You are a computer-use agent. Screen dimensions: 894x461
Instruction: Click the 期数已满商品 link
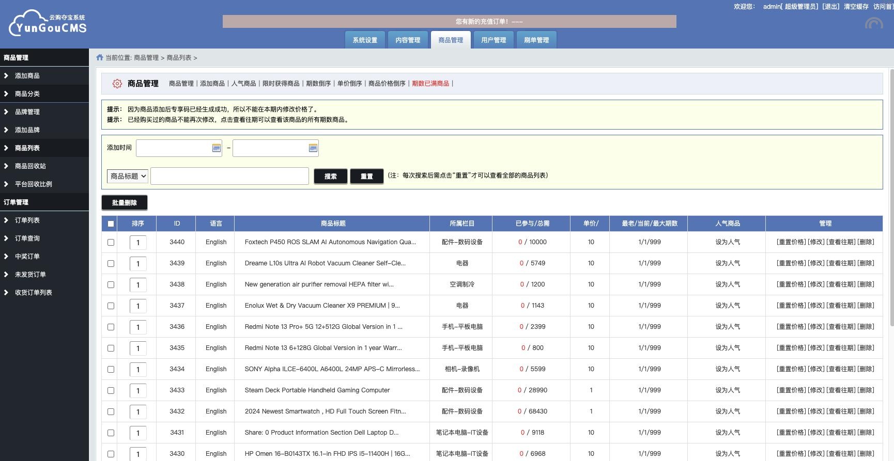tap(430, 84)
